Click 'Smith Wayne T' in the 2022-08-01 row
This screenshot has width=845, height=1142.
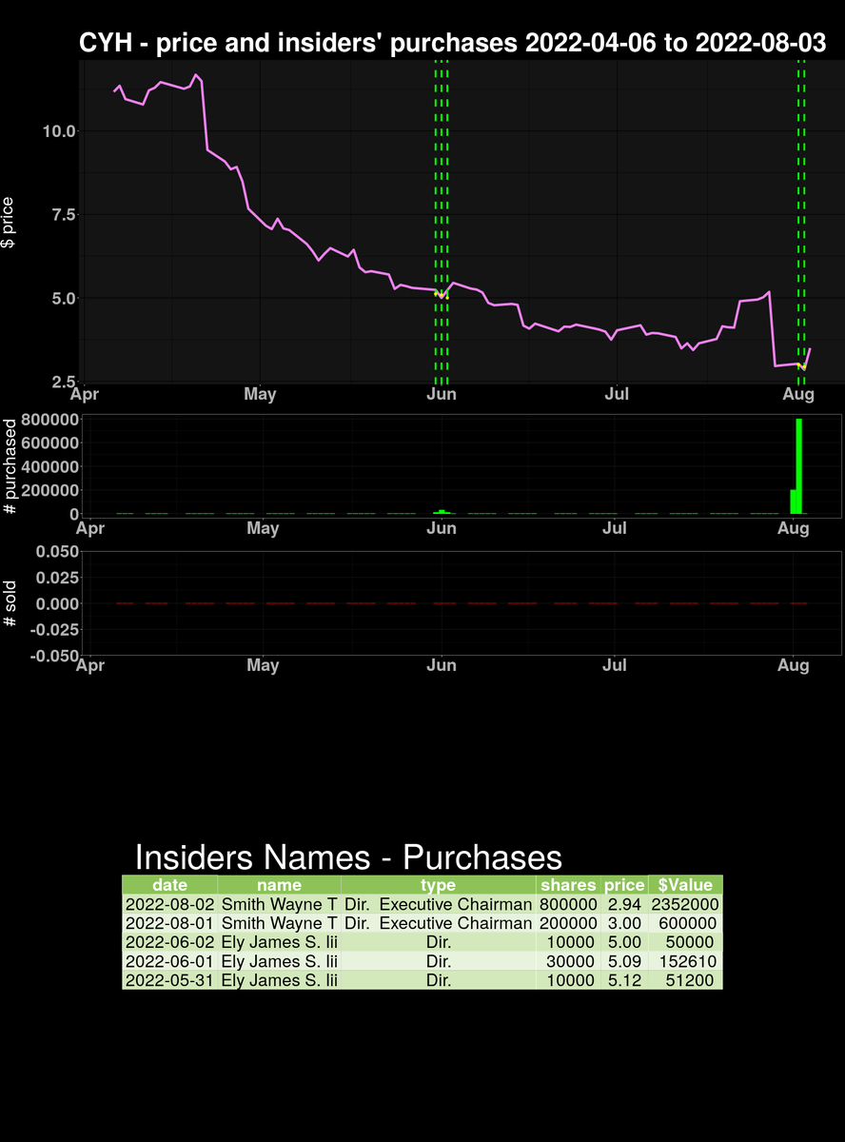tap(279, 922)
